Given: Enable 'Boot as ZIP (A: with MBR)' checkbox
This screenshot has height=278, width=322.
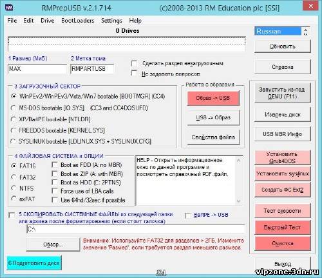Looking at the screenshot, I should click(55, 174).
